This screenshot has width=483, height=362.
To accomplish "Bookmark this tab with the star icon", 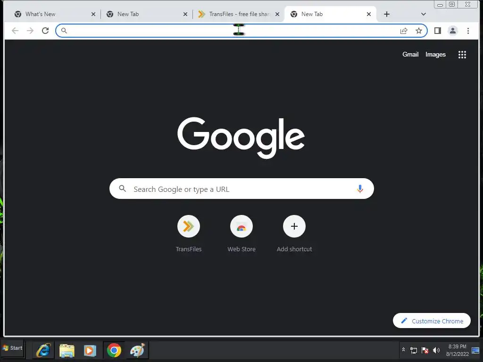I will [419, 31].
